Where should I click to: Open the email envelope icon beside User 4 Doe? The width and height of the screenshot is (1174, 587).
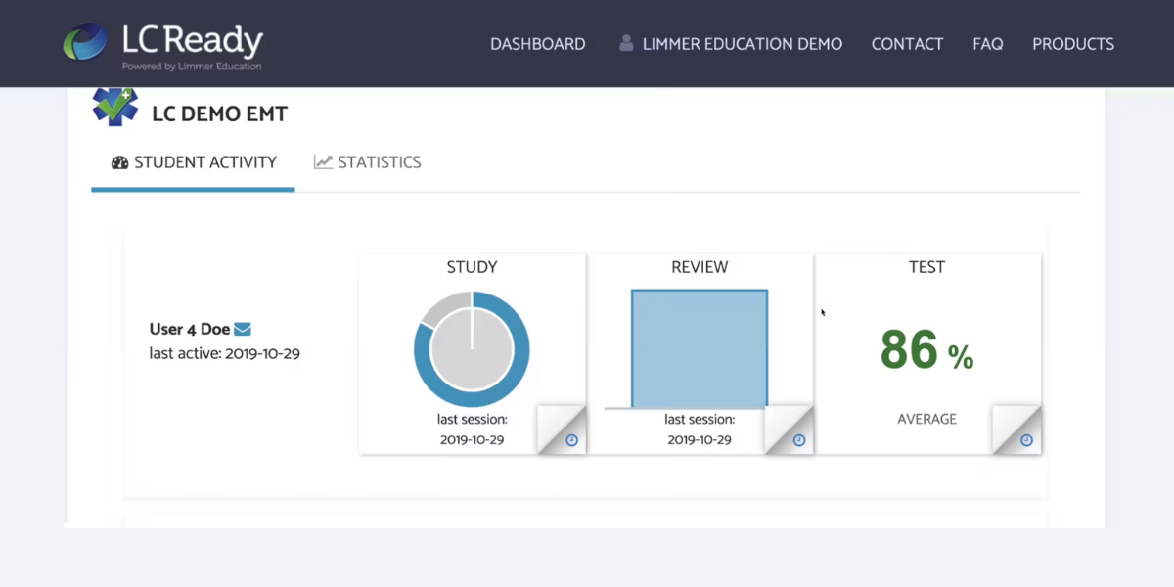(x=244, y=329)
